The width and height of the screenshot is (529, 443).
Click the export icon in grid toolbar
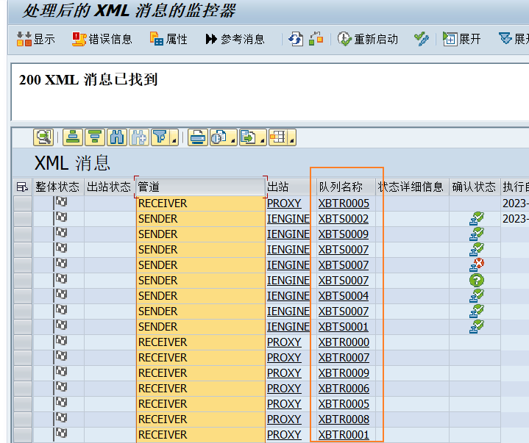coord(248,137)
